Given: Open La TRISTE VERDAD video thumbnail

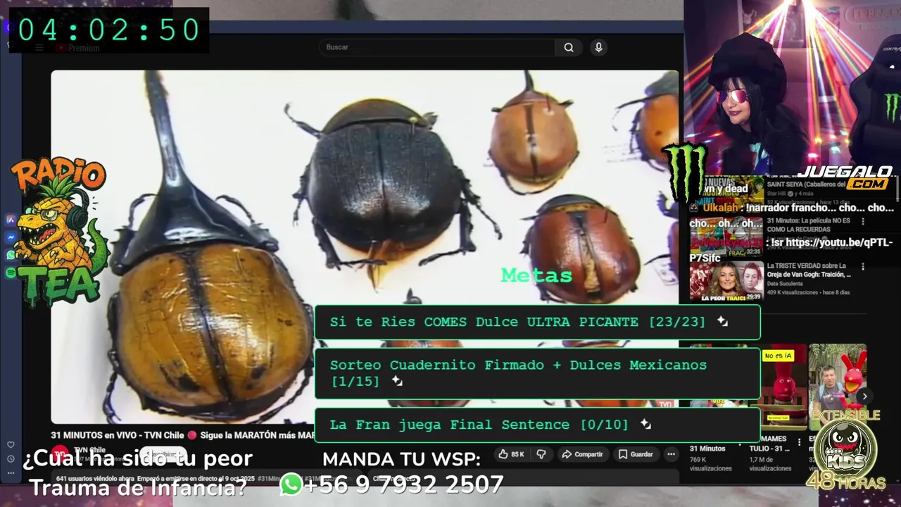Looking at the screenshot, I should [726, 281].
